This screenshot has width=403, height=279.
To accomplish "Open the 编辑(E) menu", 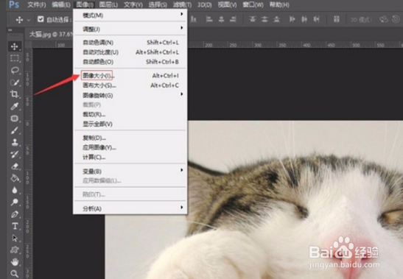I will [x=61, y=5].
